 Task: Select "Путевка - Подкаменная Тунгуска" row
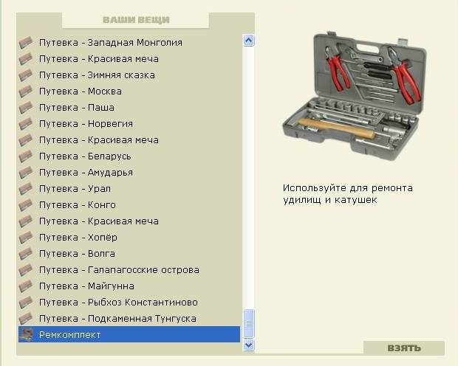[x=129, y=319]
